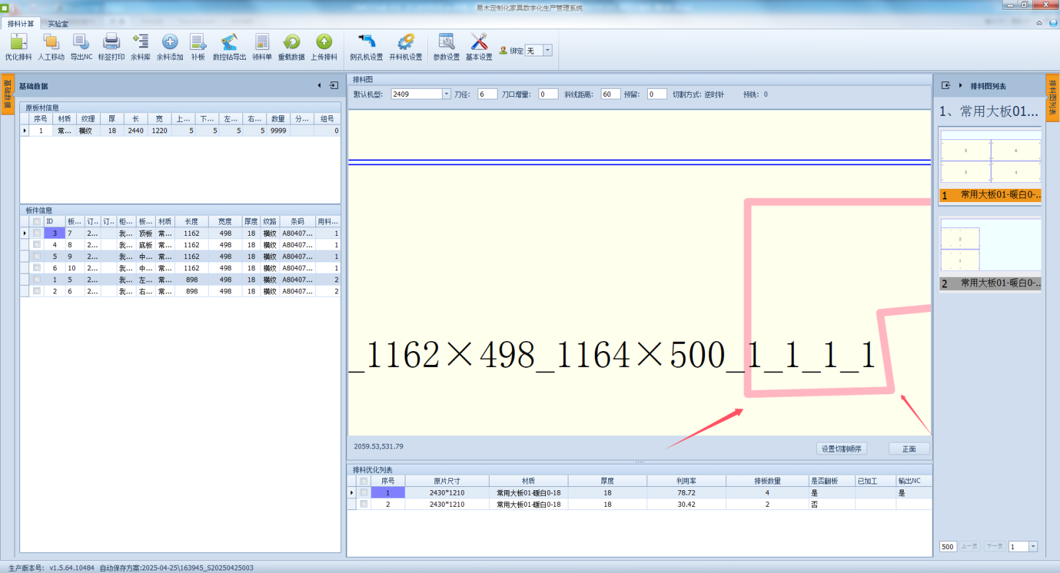The height and width of the screenshot is (573, 1060).
Task: Click the 刀口增量 input field
Action: point(548,94)
